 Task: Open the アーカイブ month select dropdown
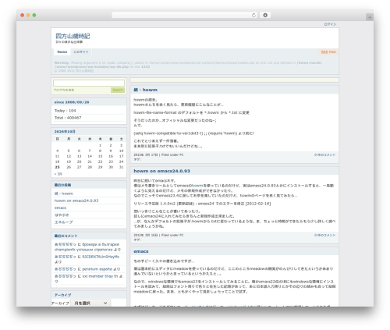click(x=90, y=303)
